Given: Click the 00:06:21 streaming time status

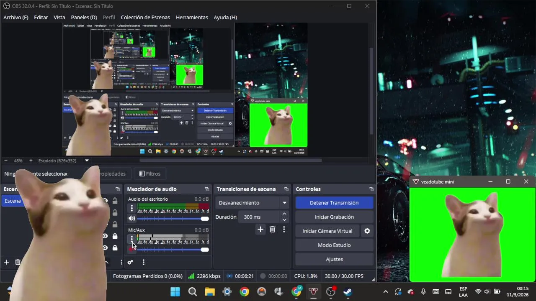Looking at the screenshot, I should [x=240, y=276].
